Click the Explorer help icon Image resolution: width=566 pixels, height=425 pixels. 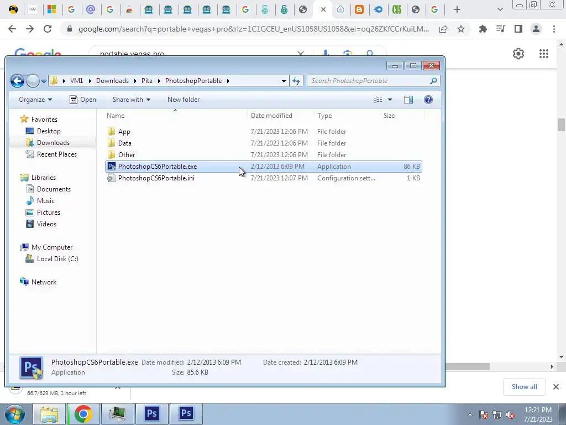click(x=428, y=100)
